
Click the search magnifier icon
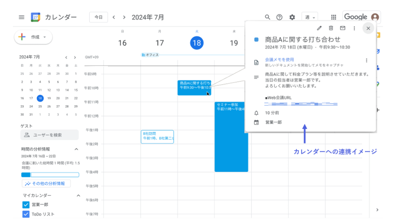(x=268, y=17)
